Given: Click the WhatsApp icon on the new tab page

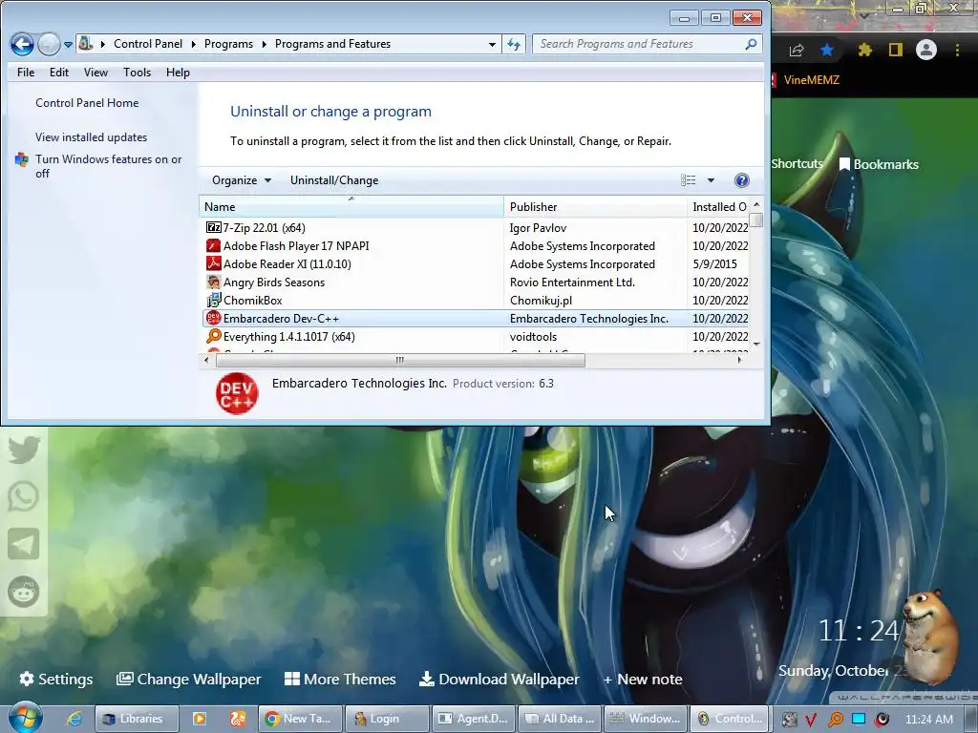Looking at the screenshot, I should (x=24, y=496).
